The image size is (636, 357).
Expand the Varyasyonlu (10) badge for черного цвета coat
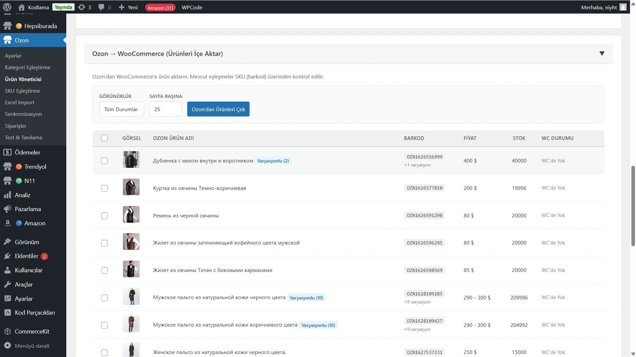tap(306, 298)
